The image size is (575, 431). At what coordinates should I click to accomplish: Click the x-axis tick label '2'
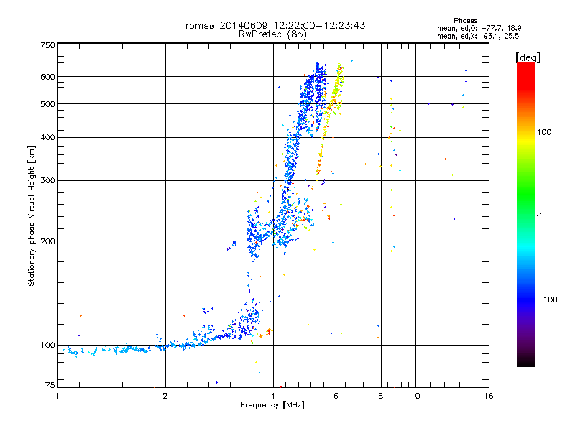(165, 396)
